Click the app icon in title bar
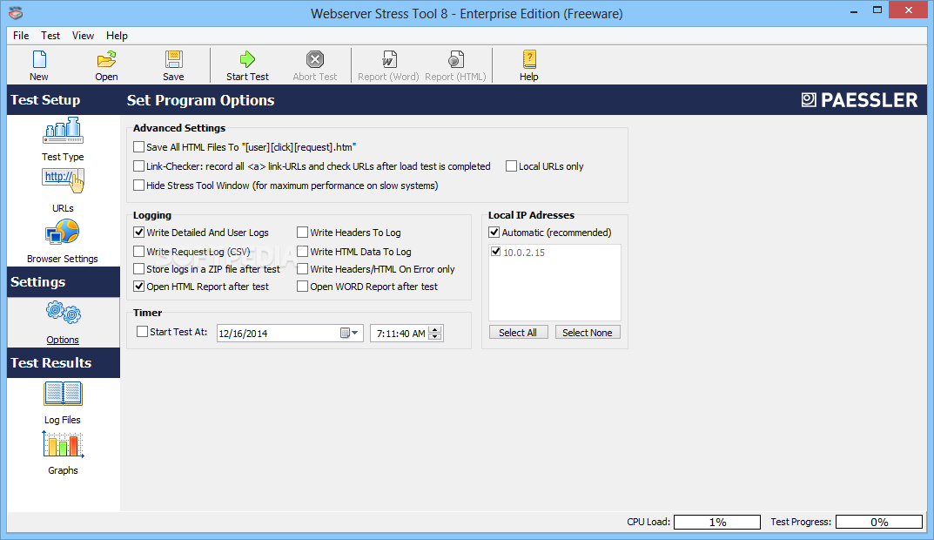Image resolution: width=934 pixels, height=540 pixels. pyautogui.click(x=16, y=13)
